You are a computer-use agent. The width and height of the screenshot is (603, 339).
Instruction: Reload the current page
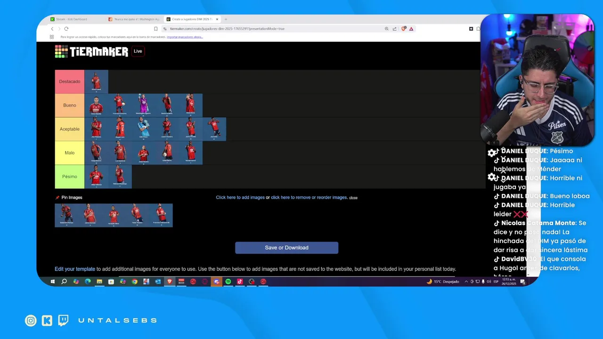[66, 29]
